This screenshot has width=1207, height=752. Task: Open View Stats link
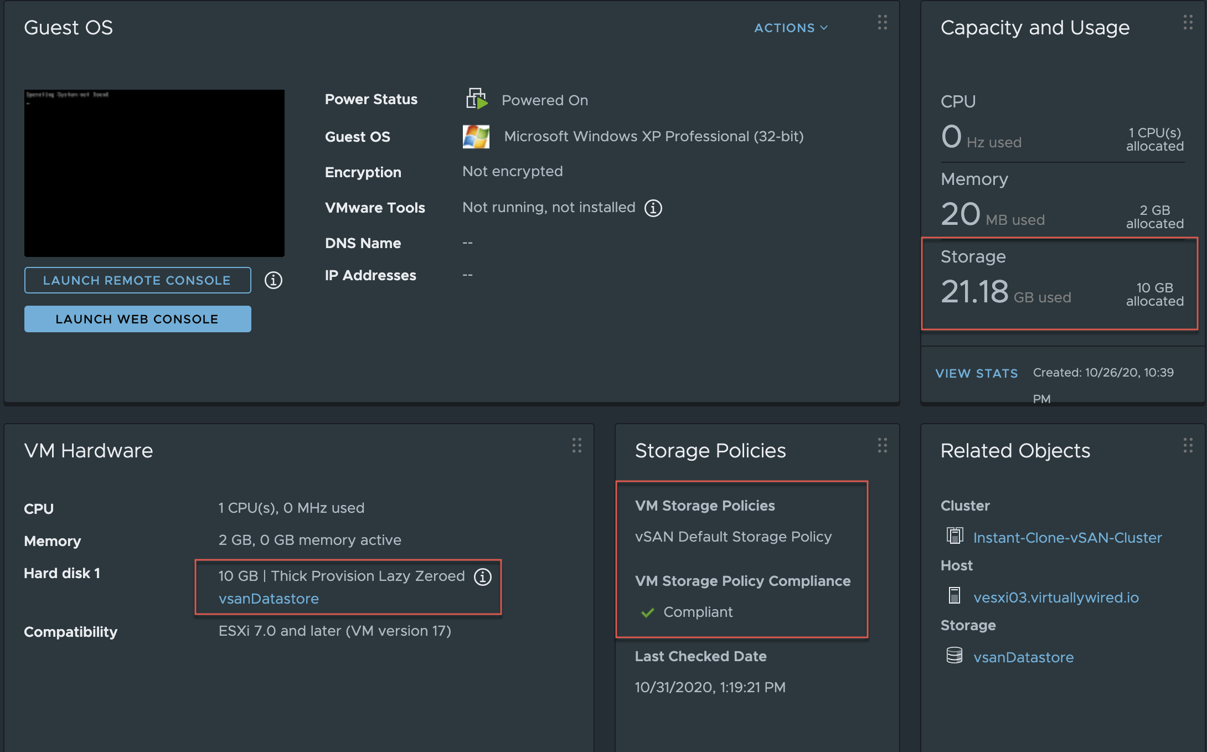tap(976, 373)
